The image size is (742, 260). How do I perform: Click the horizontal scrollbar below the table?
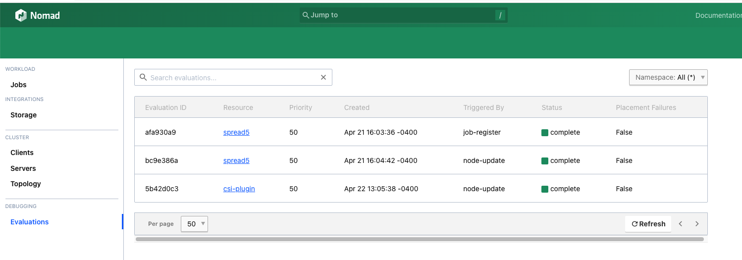click(420, 239)
